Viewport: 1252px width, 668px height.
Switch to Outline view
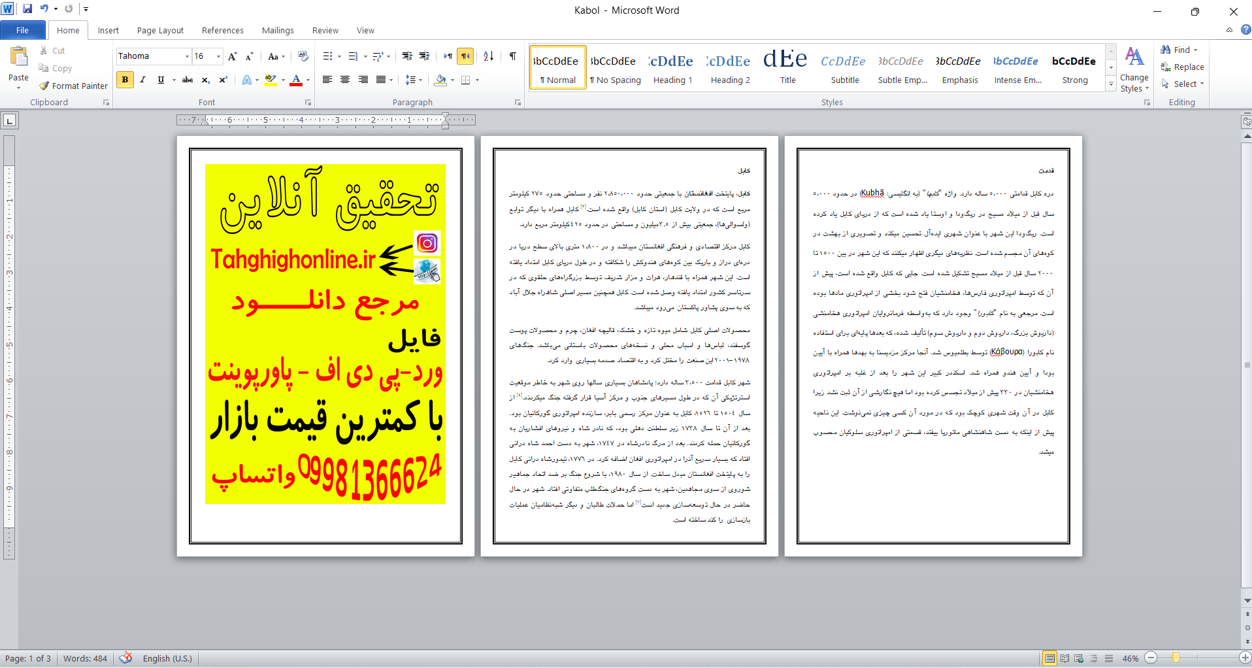(1094, 658)
